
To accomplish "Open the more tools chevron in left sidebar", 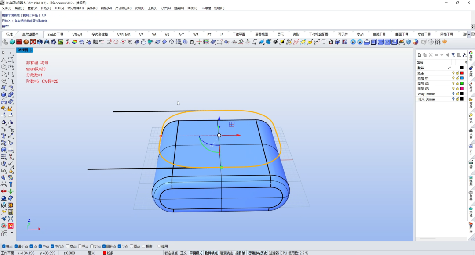I will coord(12,233).
